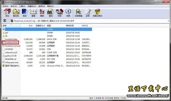
Task: Select the LICENSE file name
Action: [9, 49]
